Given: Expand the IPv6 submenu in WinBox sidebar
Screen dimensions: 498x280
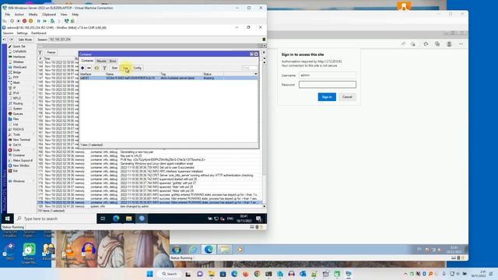Looking at the screenshot, I should [x=16, y=93].
